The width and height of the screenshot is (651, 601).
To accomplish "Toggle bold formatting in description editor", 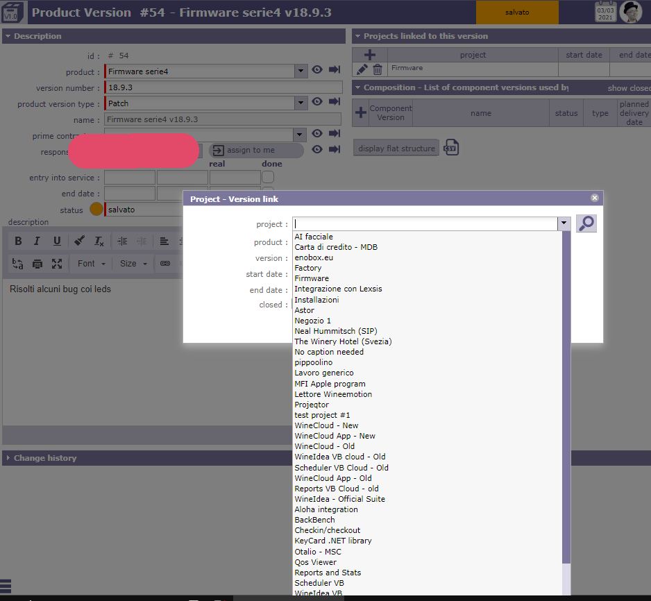I will point(18,242).
